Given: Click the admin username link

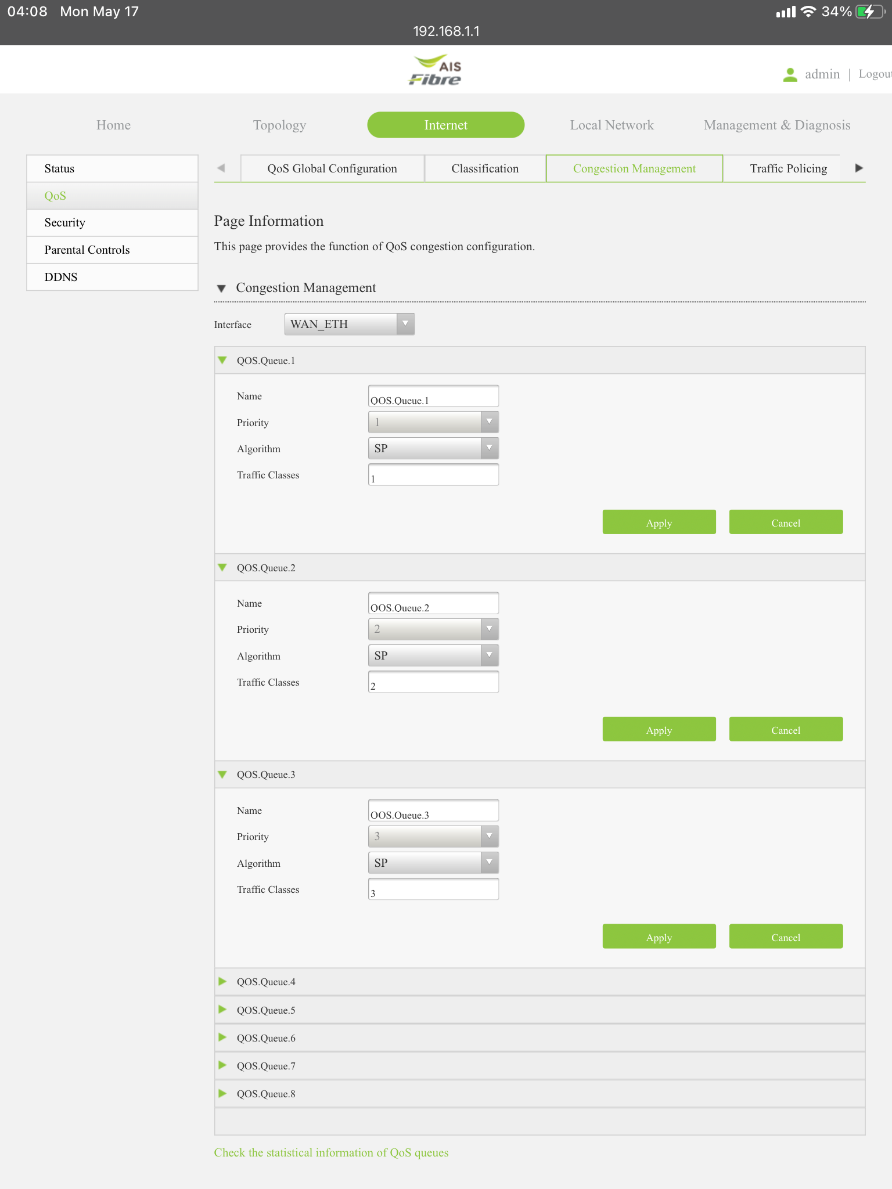Looking at the screenshot, I should tap(822, 74).
